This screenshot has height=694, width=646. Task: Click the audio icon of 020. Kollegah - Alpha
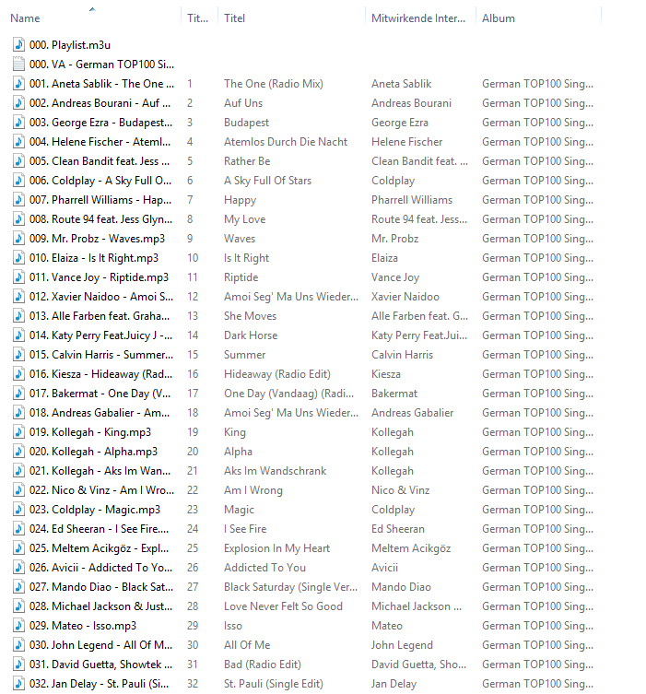(x=18, y=452)
